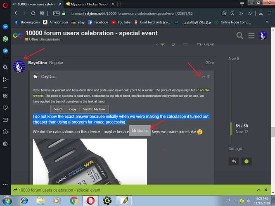The width and height of the screenshot is (275, 206).
Task: Open the Online Node Compiler bookmark
Action: pyautogui.click(x=232, y=22)
